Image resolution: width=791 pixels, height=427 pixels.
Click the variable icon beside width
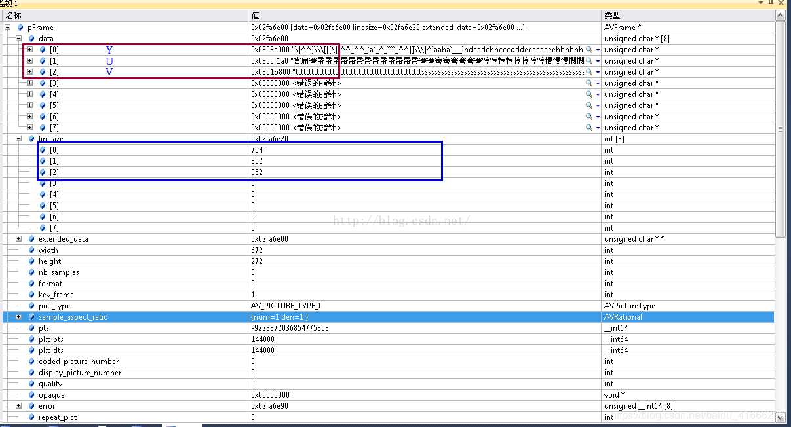31,250
